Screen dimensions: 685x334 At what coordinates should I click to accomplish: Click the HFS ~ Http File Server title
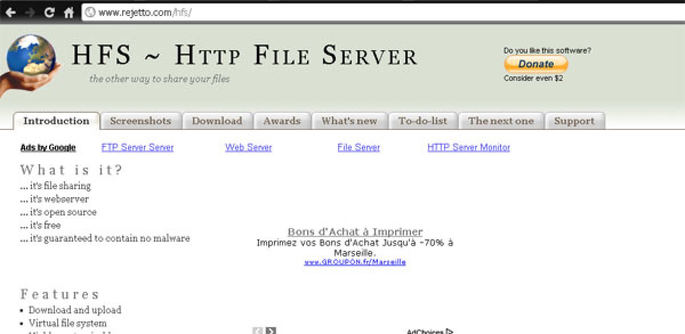click(x=244, y=56)
